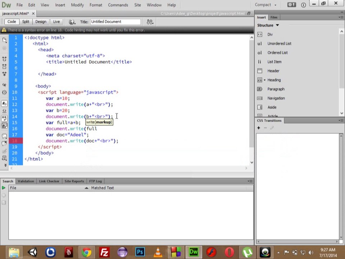Open the Open Documents list icon
Image resolution: width=345 pixels, height=259 pixels.
4,40
